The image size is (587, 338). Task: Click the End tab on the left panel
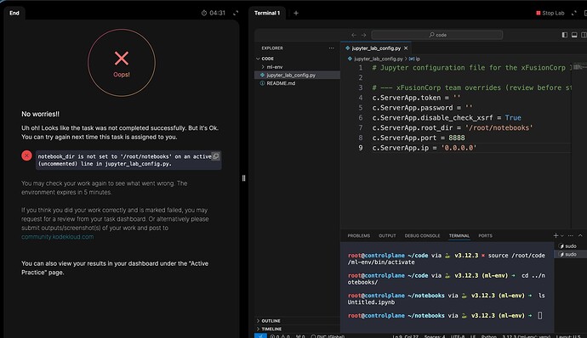click(14, 13)
